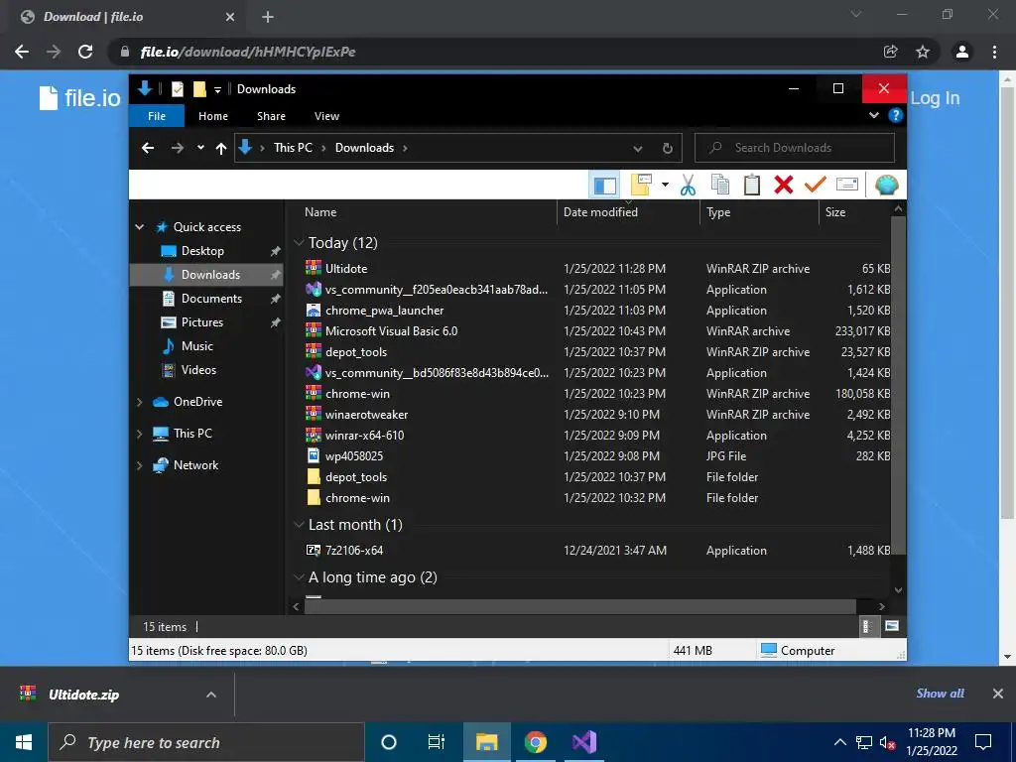Click the horizontal file list scrollbar

coord(579,606)
